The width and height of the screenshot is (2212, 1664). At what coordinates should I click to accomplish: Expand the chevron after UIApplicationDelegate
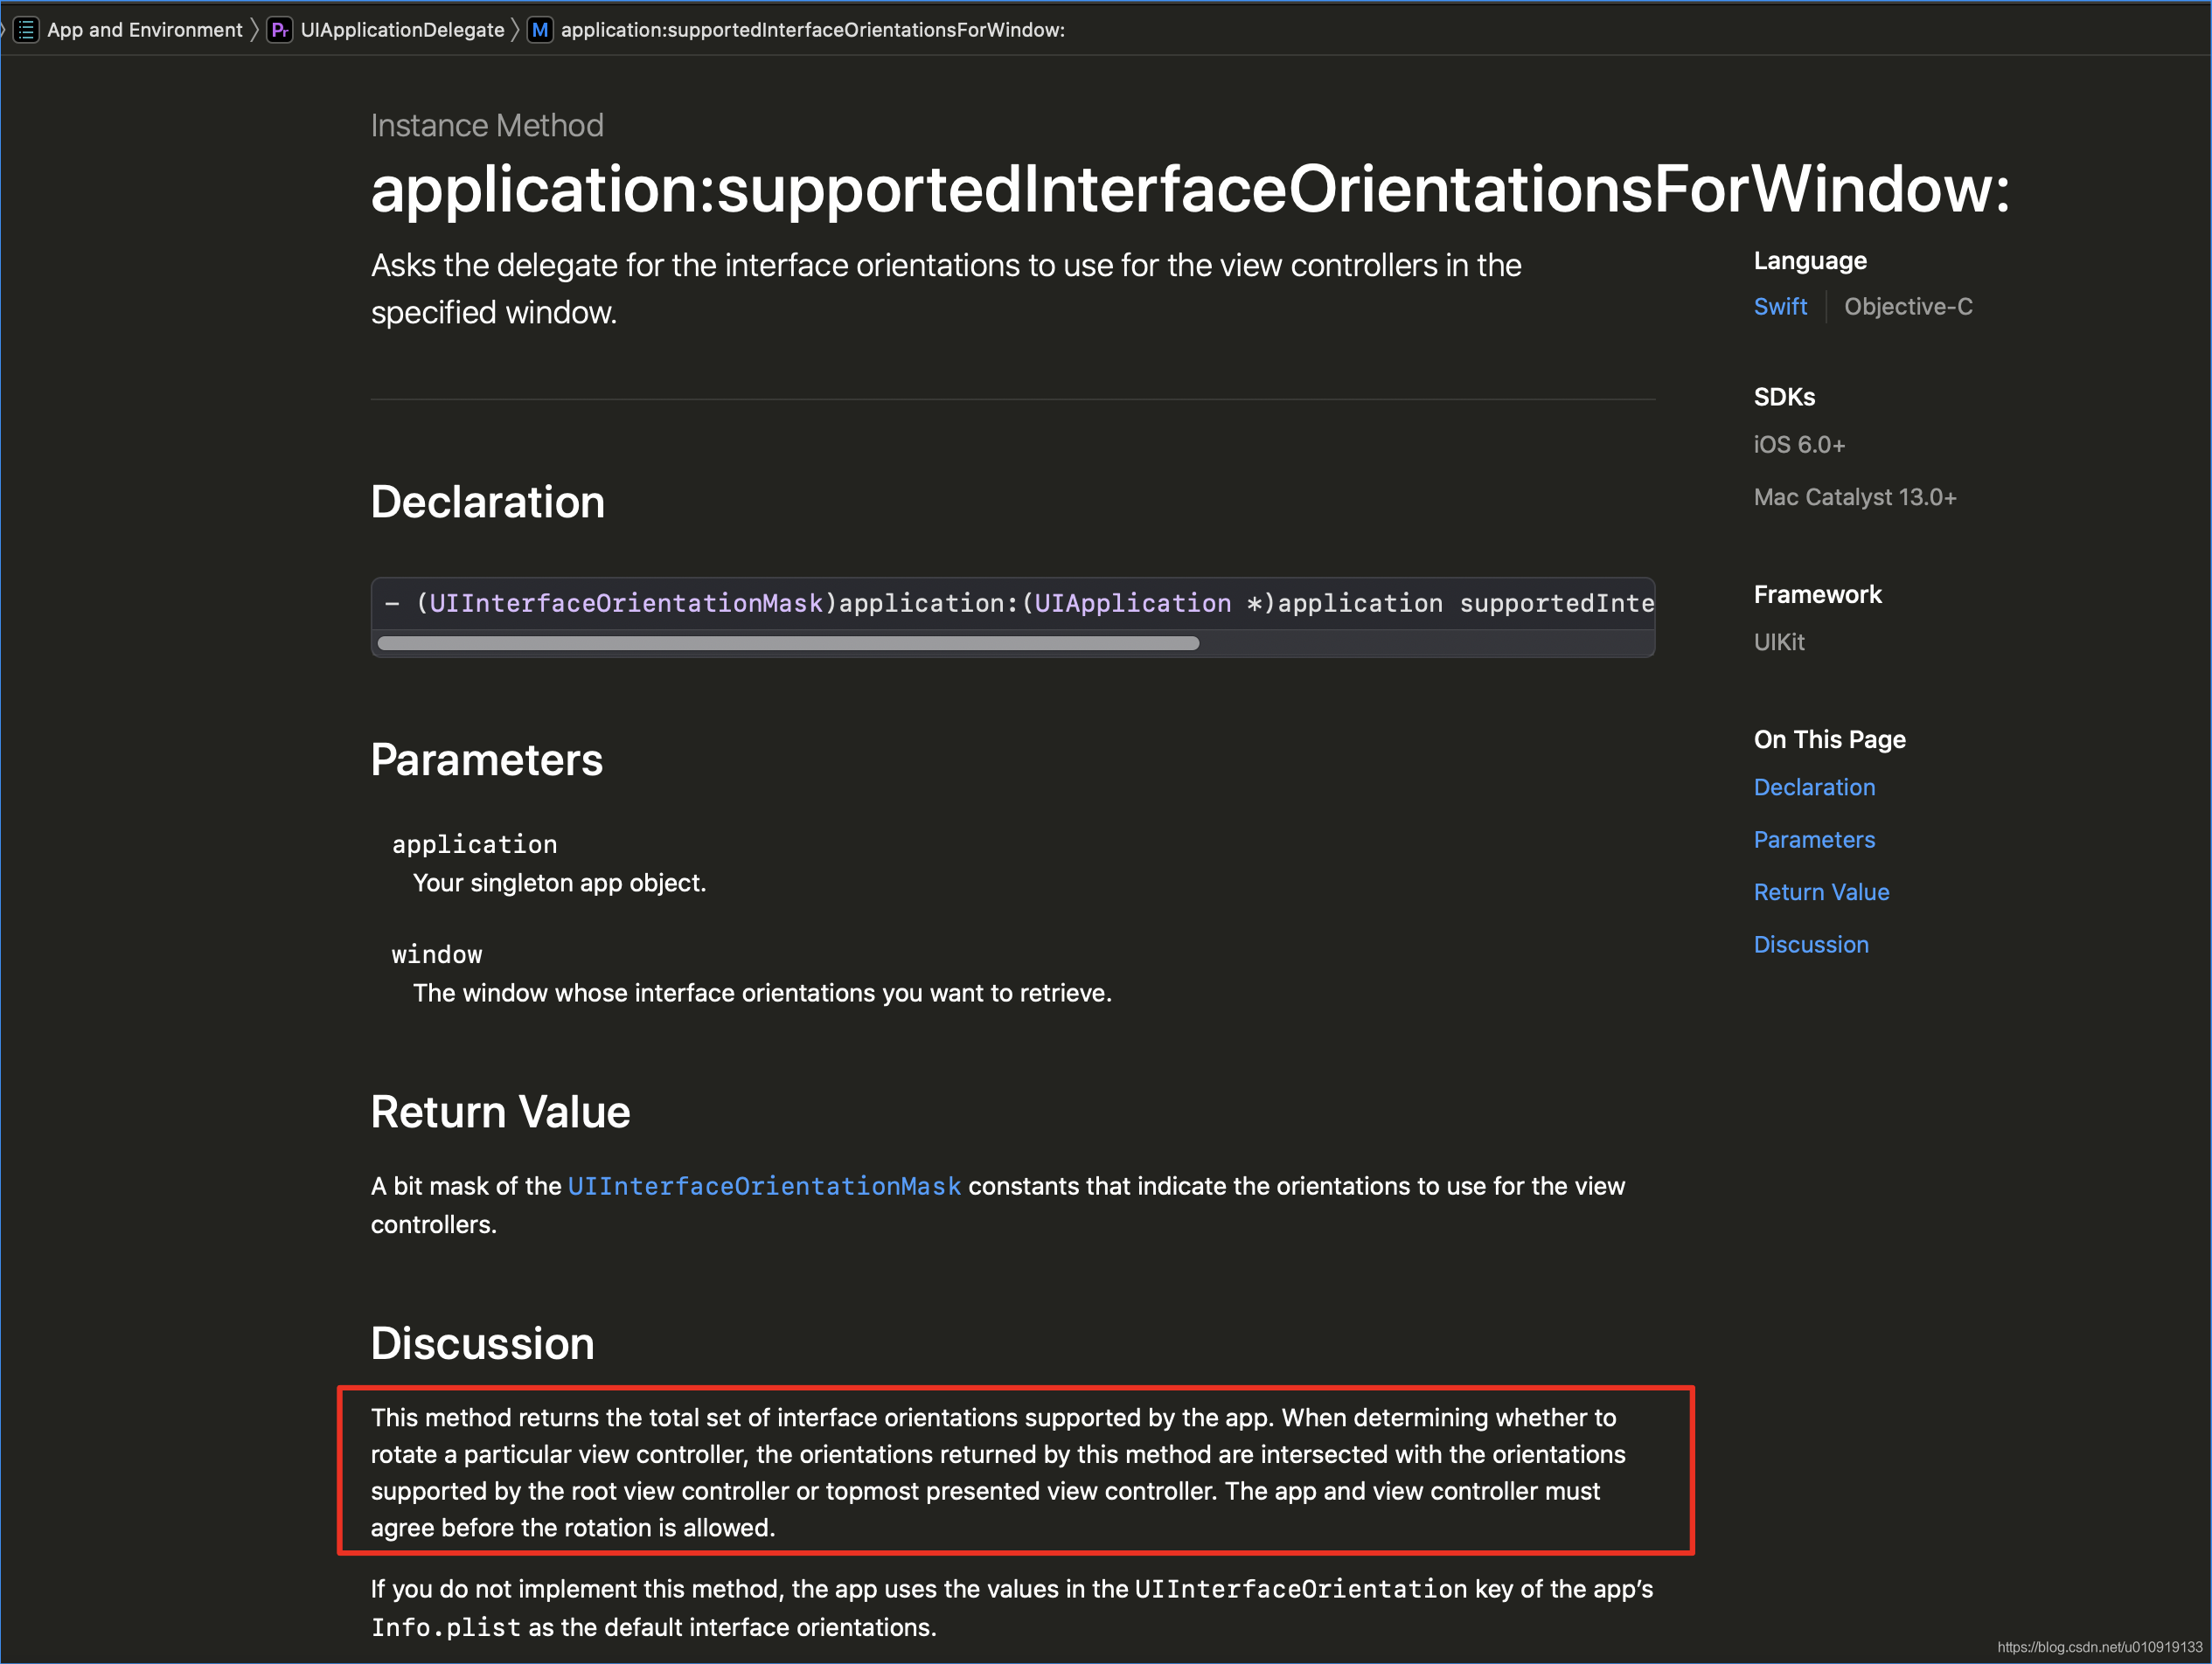(516, 30)
